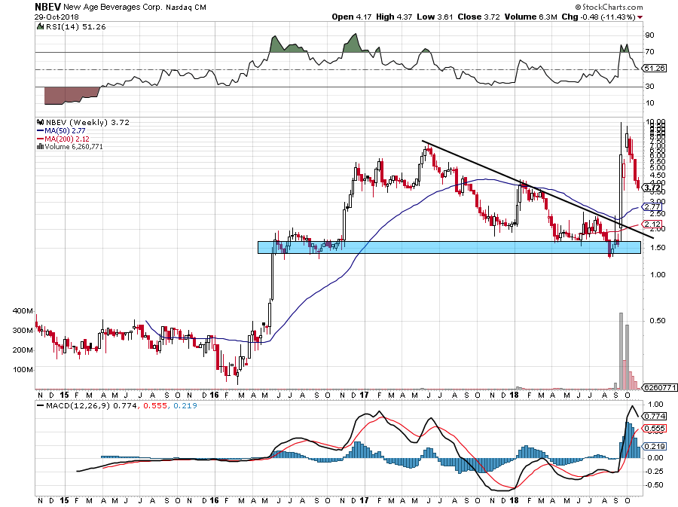
Task: Open the StockCharts.com copyright credit
Action: pos(609,7)
